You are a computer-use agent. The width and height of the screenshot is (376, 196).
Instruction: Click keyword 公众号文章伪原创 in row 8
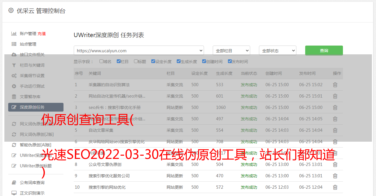(105, 164)
